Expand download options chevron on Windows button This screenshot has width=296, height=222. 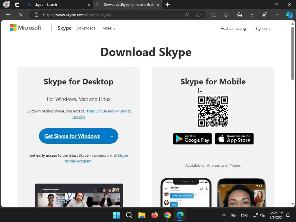click(x=112, y=136)
